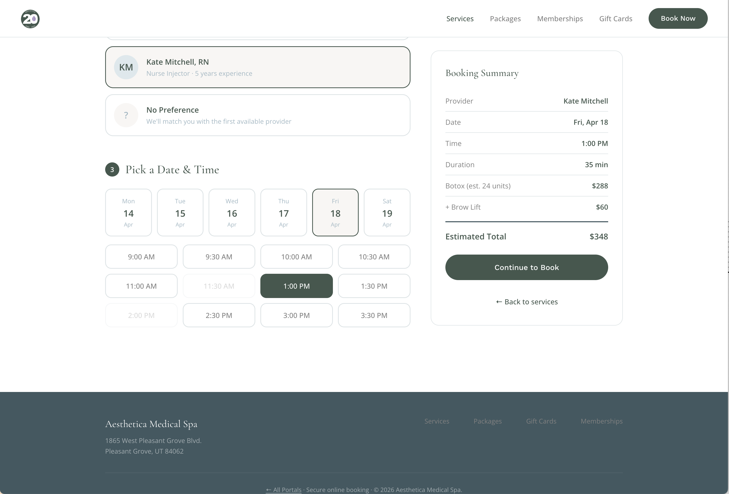
Task: Click the Aesthetica Medical Spa footer title
Action: coord(151,424)
